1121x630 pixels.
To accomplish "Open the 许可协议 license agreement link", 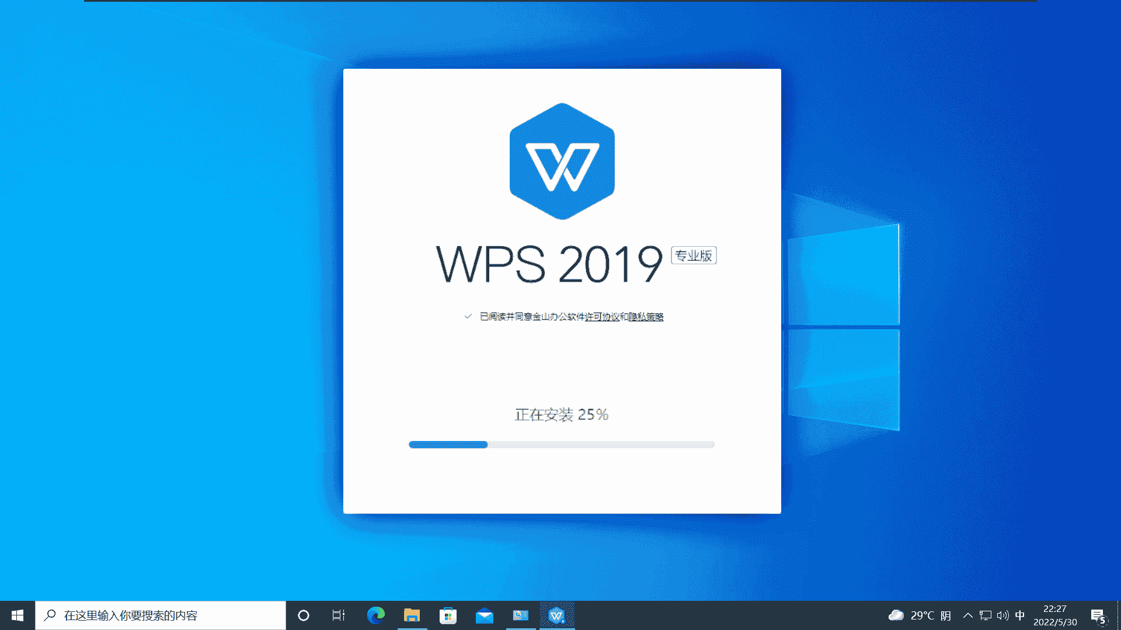I will pos(602,317).
